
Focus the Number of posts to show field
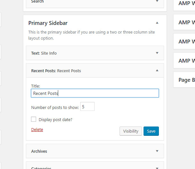click(x=87, y=107)
